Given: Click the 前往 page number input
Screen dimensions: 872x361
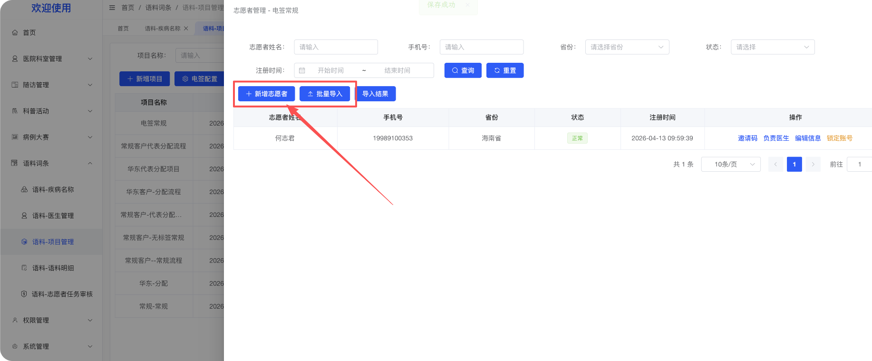Looking at the screenshot, I should coord(860,165).
